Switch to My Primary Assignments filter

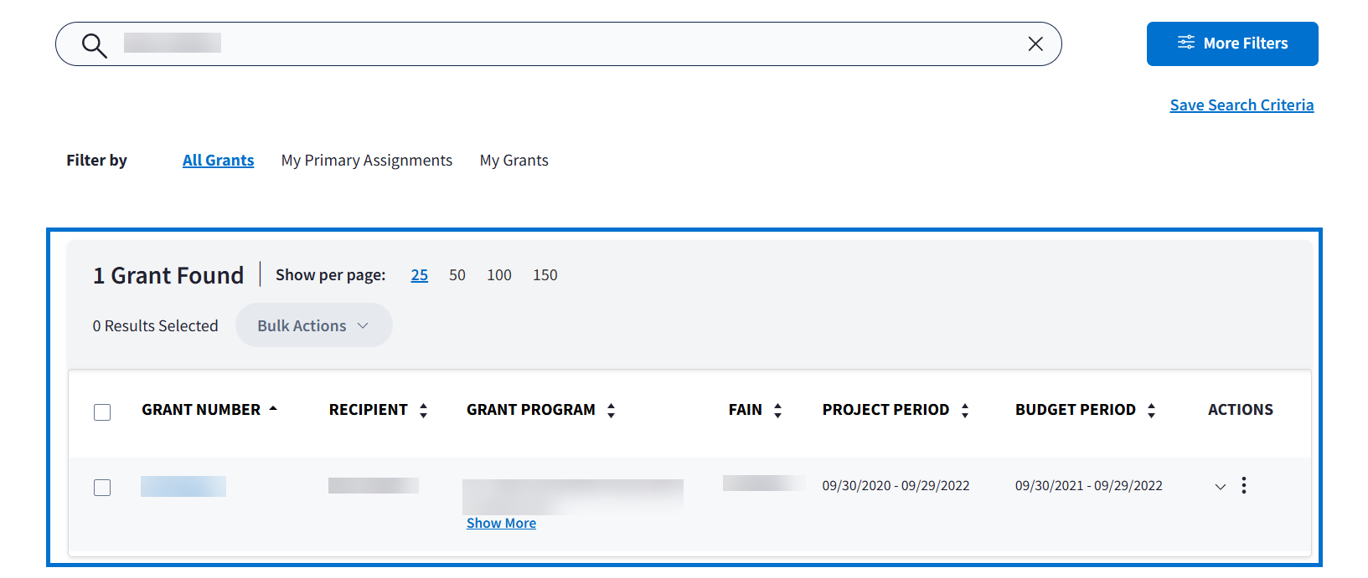(x=366, y=161)
